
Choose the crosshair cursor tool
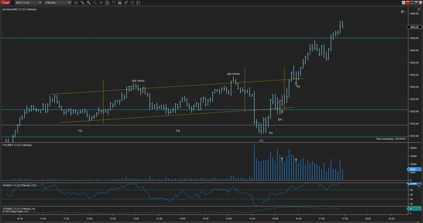pyautogui.click(x=101, y=2)
